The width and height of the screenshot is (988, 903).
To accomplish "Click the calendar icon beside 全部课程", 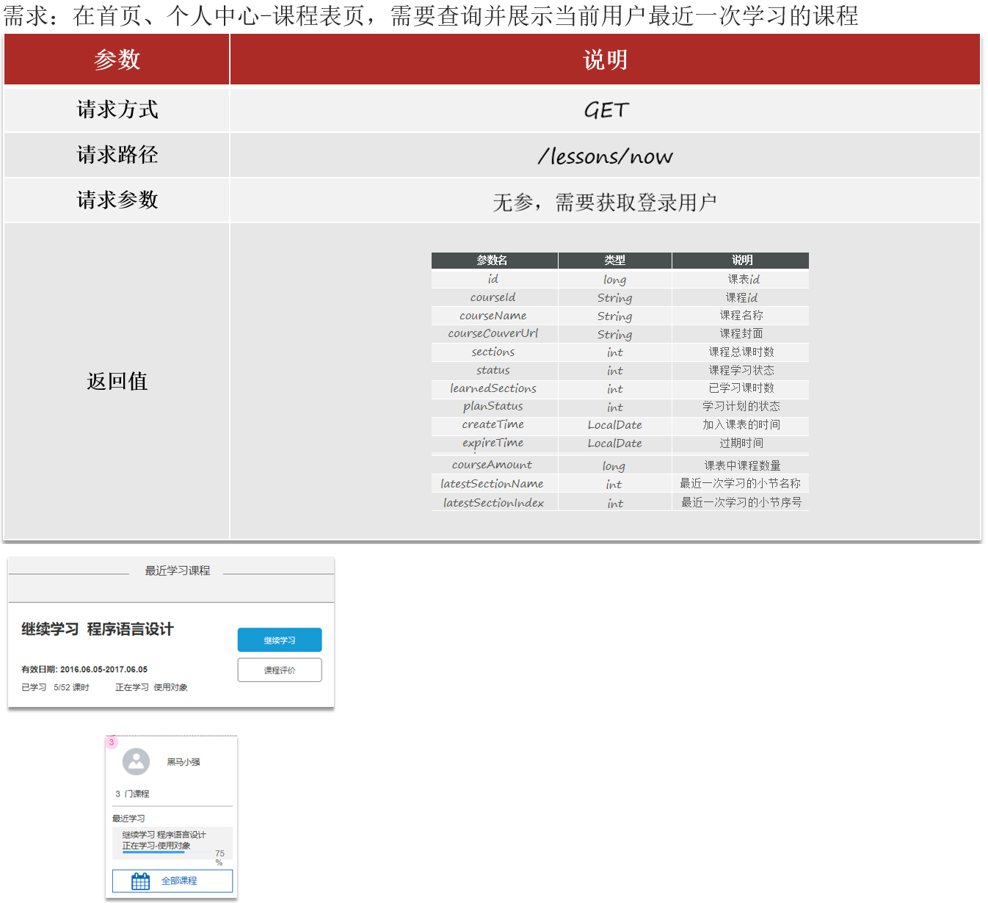I will pyautogui.click(x=140, y=881).
